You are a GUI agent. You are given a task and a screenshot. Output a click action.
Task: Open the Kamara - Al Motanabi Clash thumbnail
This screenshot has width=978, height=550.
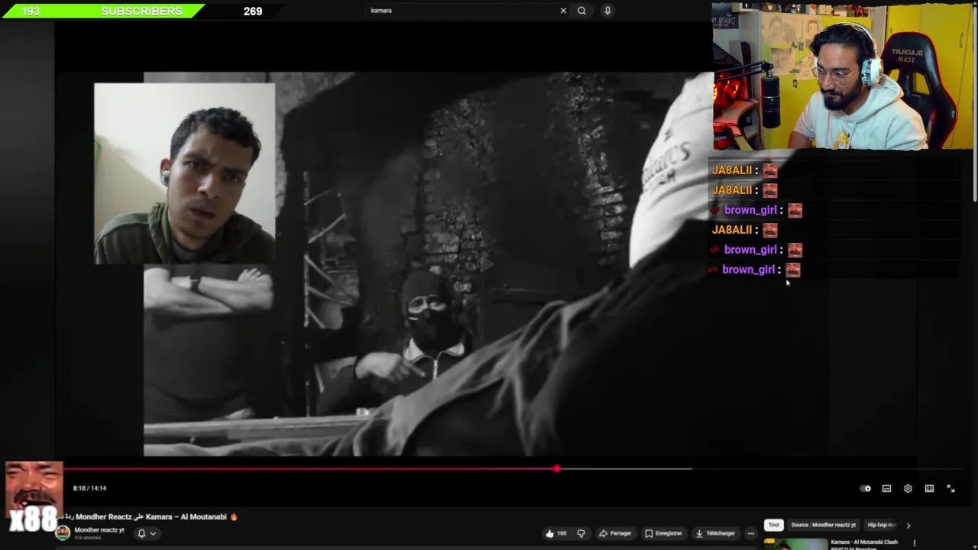[x=795, y=545]
